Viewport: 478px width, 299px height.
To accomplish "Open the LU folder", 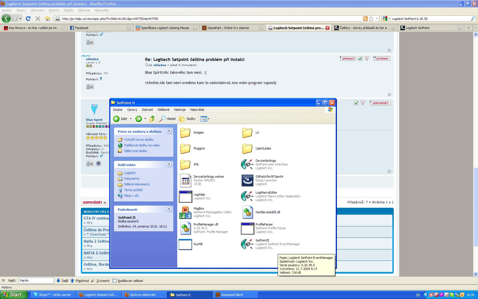I will [x=247, y=132].
